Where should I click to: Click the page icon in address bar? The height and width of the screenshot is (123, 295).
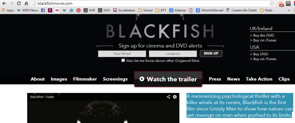click(34, 3)
